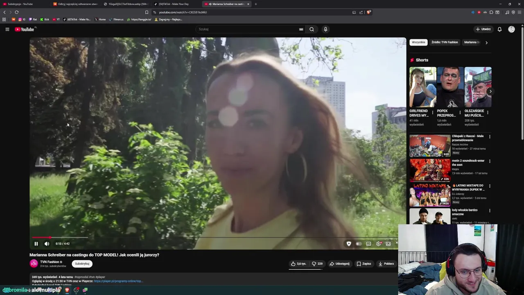Open the Chłopaki z Raszei video thumbnail
Image resolution: width=524 pixels, height=295 pixels.
point(429,146)
